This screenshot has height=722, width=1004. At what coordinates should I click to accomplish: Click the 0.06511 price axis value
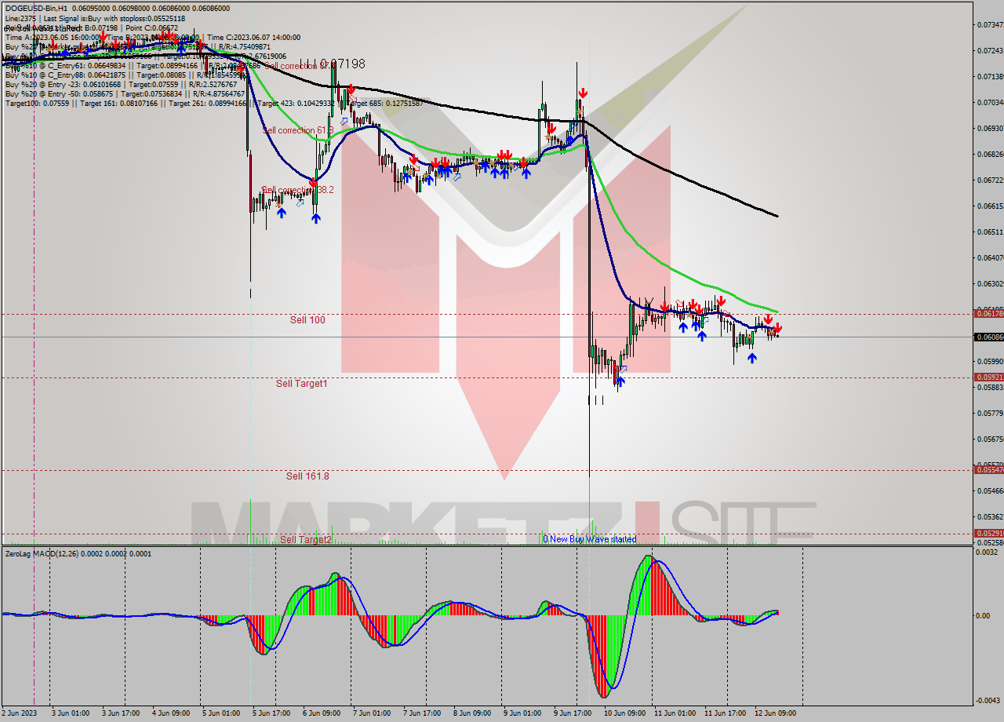click(x=989, y=232)
